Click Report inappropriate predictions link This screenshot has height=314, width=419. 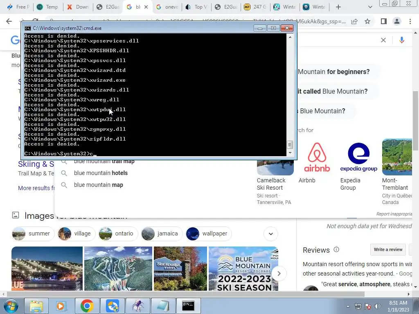pyautogui.click(x=394, y=214)
